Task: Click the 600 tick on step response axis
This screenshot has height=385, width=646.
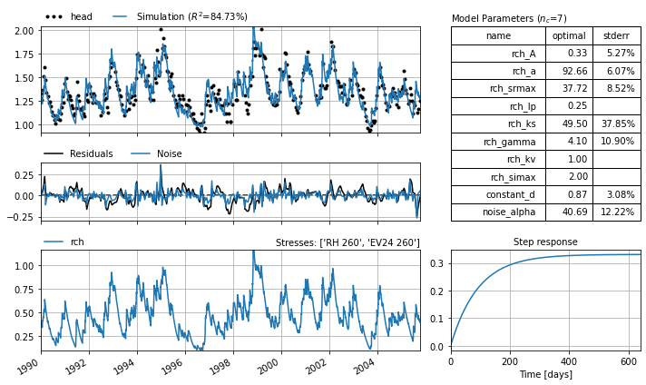Action: click(629, 361)
